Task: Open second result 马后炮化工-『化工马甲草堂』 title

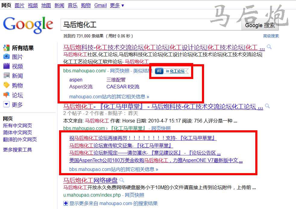Action: (x=163, y=107)
